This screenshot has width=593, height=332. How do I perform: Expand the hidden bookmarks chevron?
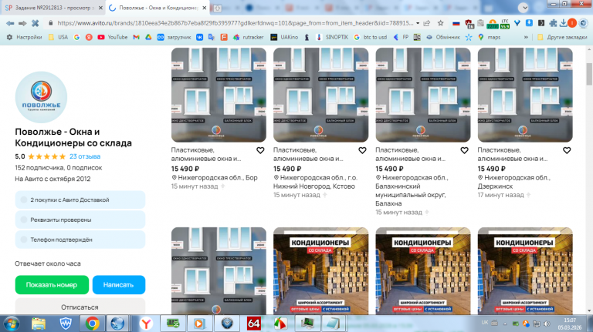coord(526,37)
